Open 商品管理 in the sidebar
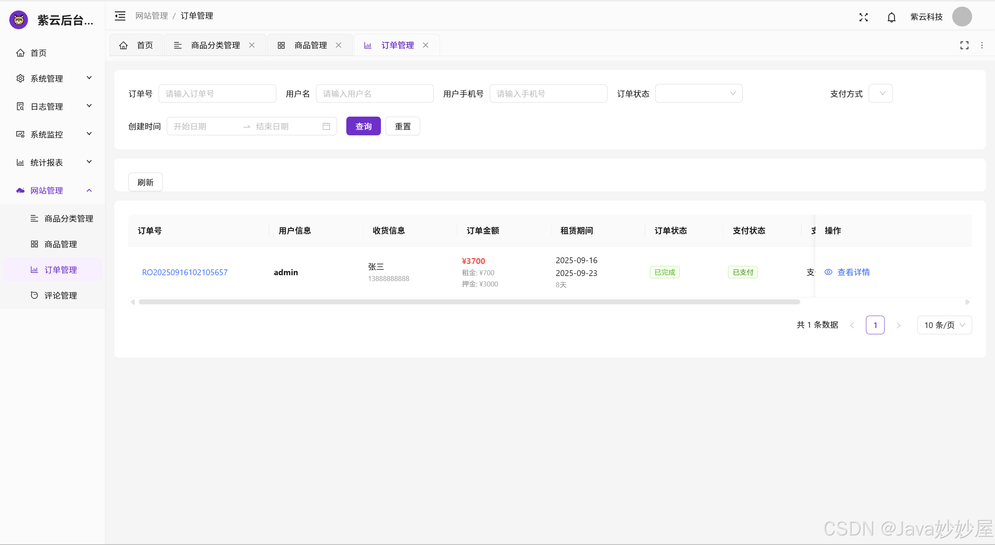Screen dimensions: 995x545 [52, 244]
